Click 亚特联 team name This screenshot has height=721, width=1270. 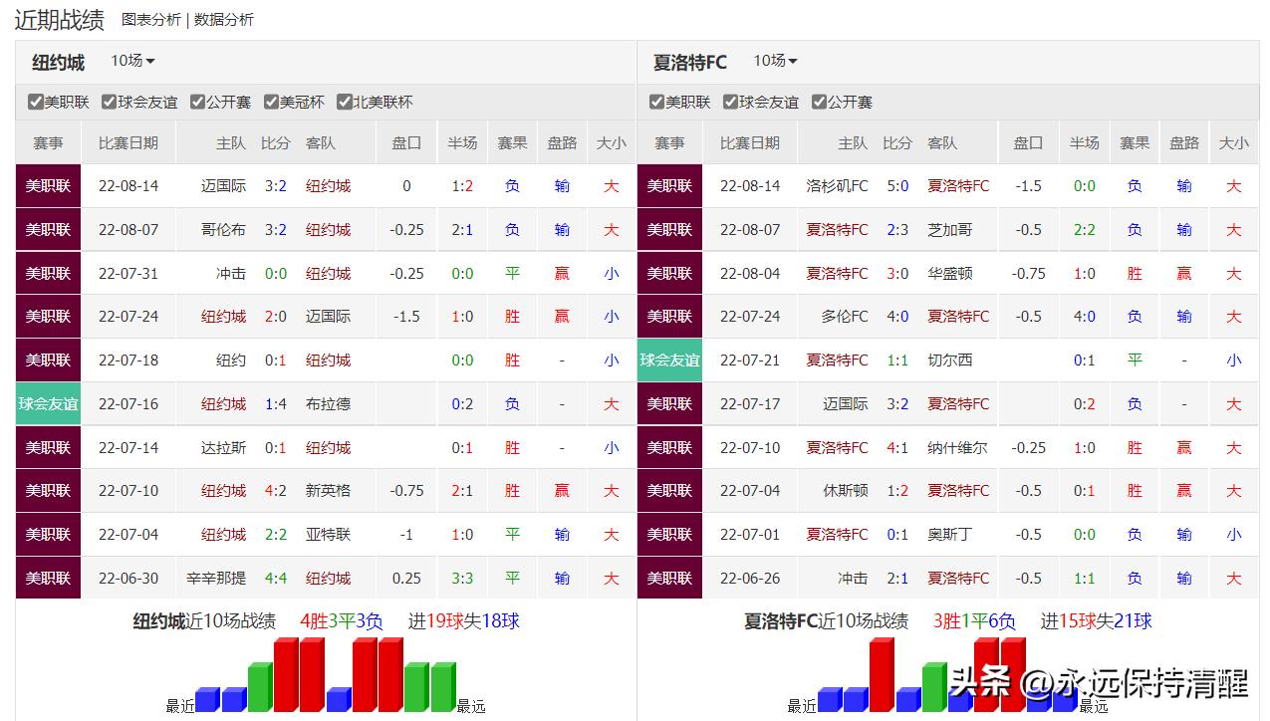(x=329, y=535)
